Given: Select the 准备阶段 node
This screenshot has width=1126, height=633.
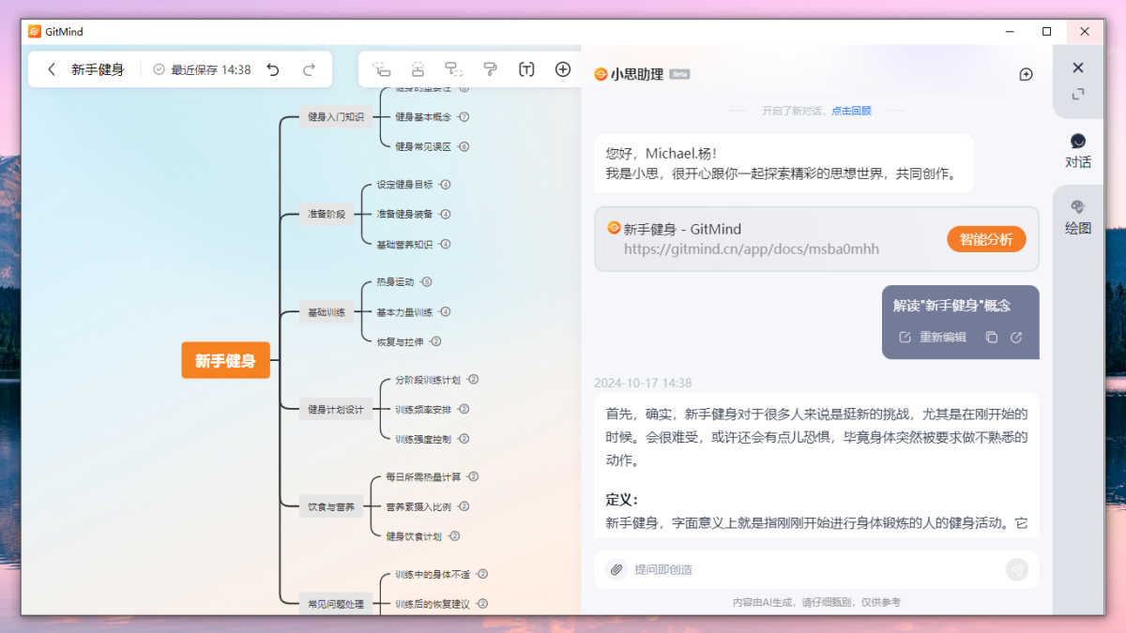Looking at the screenshot, I should (x=327, y=214).
